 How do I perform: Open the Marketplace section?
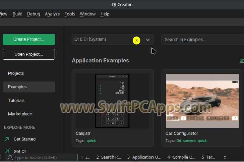(x=20, y=114)
